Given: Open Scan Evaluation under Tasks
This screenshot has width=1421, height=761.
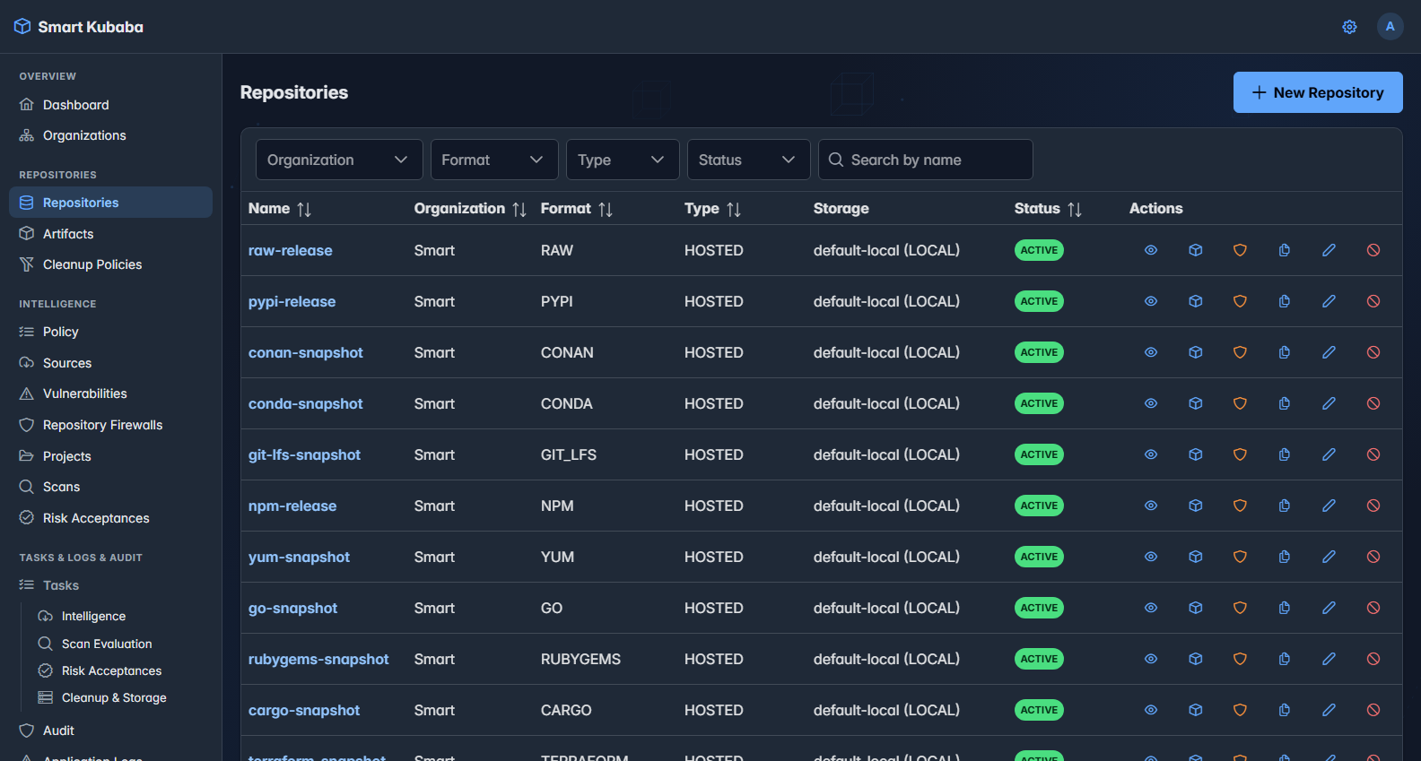Looking at the screenshot, I should (107, 644).
